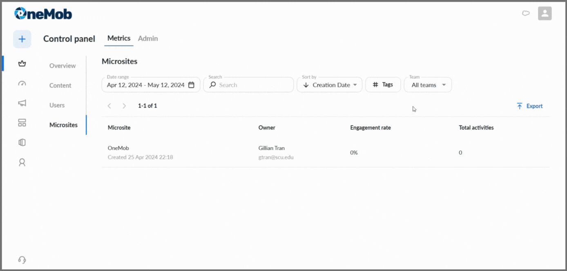This screenshot has height=271, width=567.
Task: Click the Created 25 Apr 2024 22:18 text
Action: 141,157
